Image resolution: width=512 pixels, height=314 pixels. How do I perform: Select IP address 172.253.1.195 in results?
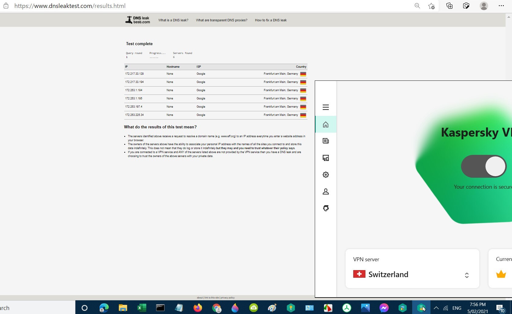click(x=134, y=98)
